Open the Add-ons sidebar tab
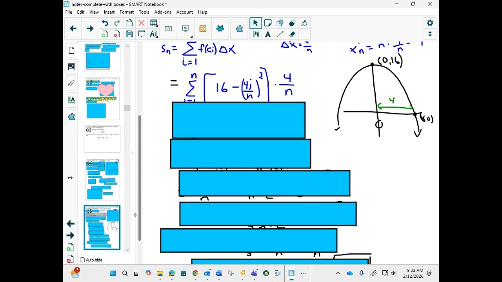This screenshot has width=502, height=282. [x=71, y=117]
